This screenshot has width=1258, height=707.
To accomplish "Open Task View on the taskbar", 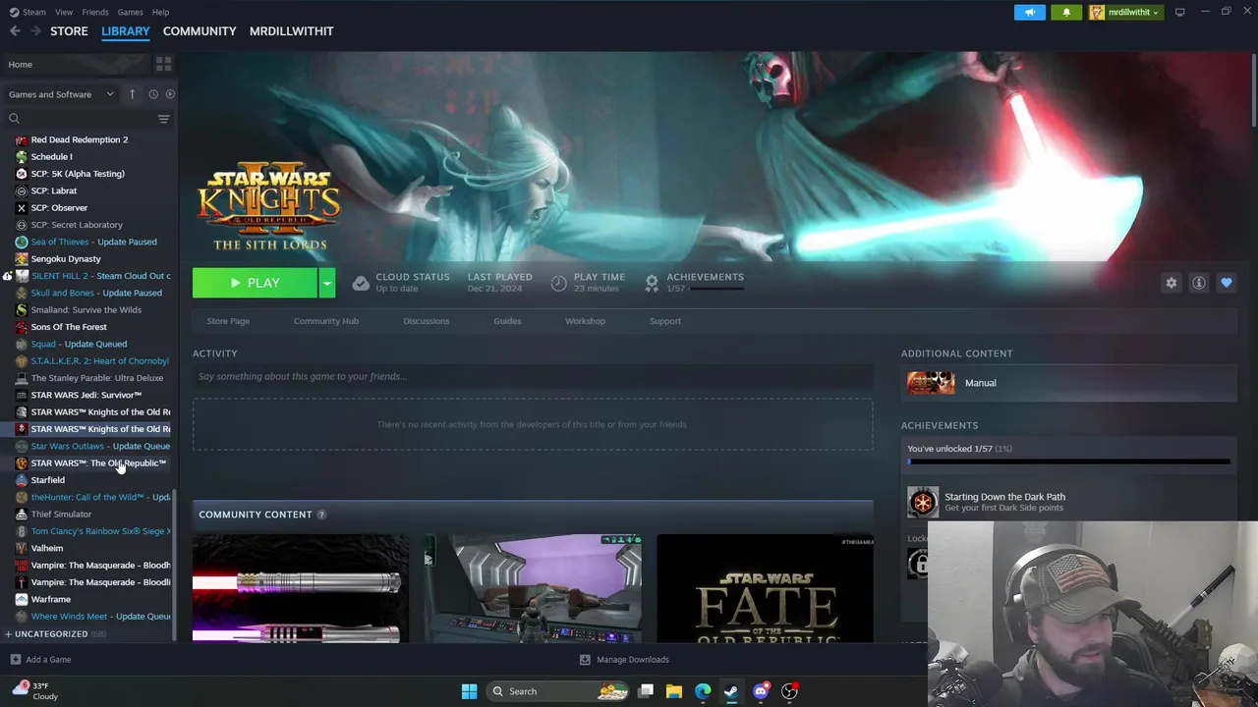I will tap(646, 691).
